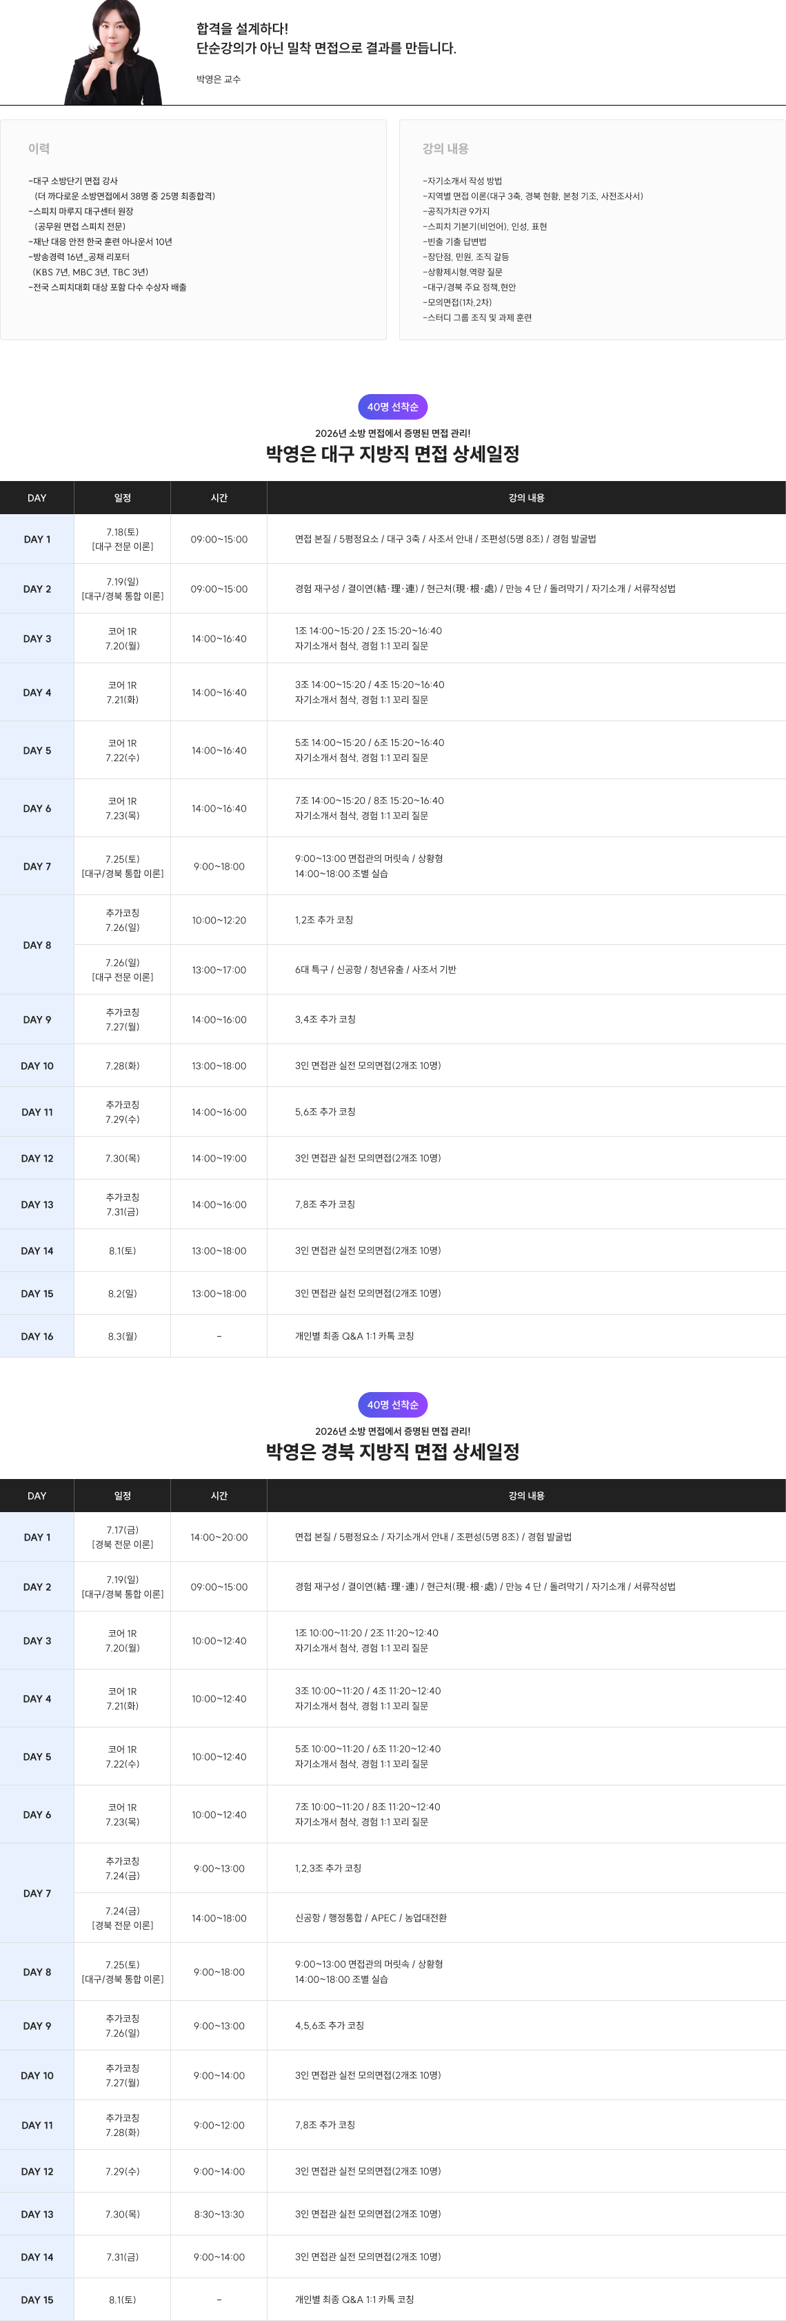
Task: Click the '일정' column header in the 대구 table
Action: 123,498
